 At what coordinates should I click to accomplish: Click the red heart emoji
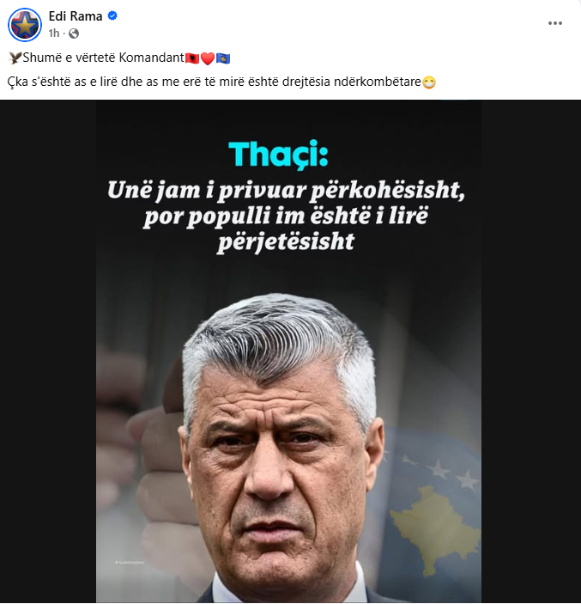[208, 58]
